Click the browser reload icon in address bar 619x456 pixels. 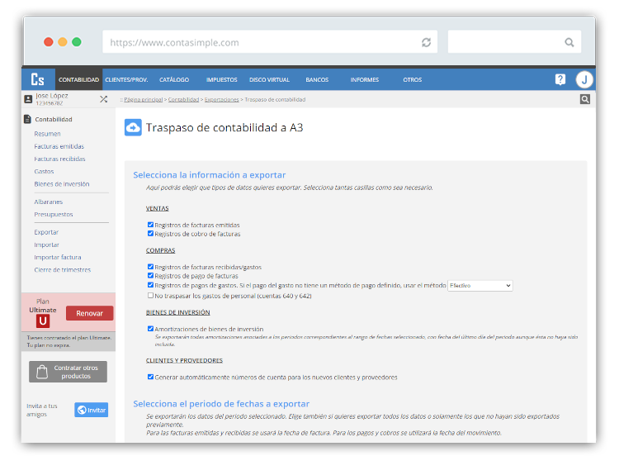(x=426, y=42)
